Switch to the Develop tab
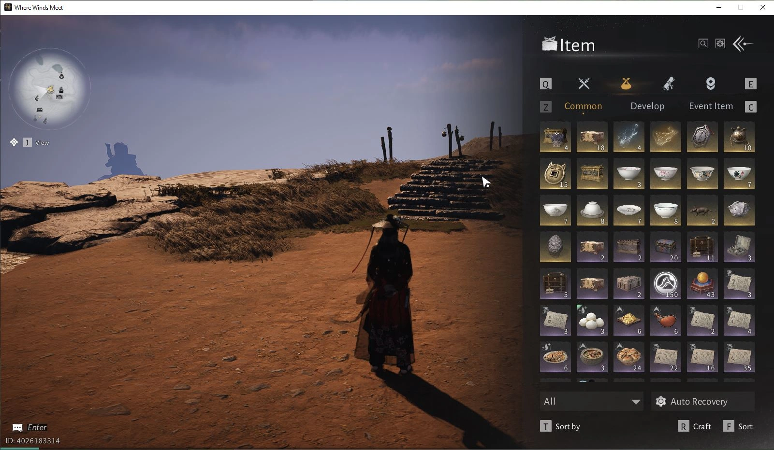Image resolution: width=774 pixels, height=450 pixels. pos(647,106)
